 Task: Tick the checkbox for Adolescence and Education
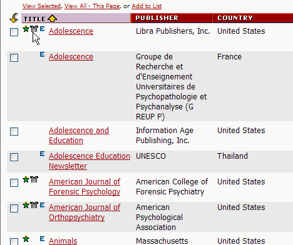(14, 132)
